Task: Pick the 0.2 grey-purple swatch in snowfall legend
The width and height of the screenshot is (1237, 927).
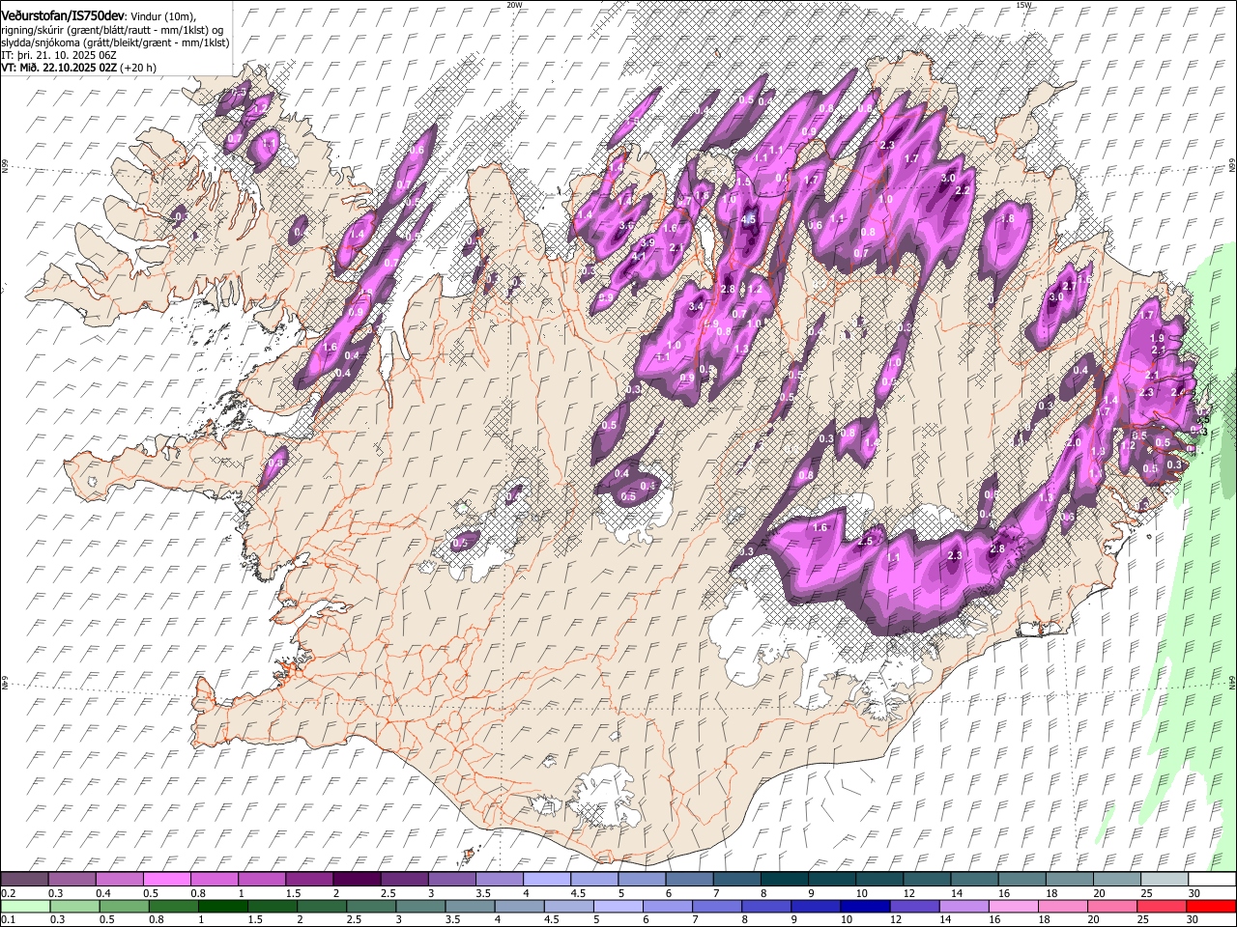Action: tap(24, 879)
